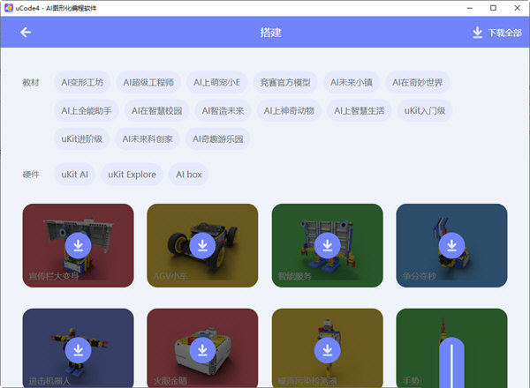Select the AI超级工程师 textbook filter
The height and width of the screenshot is (388, 530).
coord(148,82)
